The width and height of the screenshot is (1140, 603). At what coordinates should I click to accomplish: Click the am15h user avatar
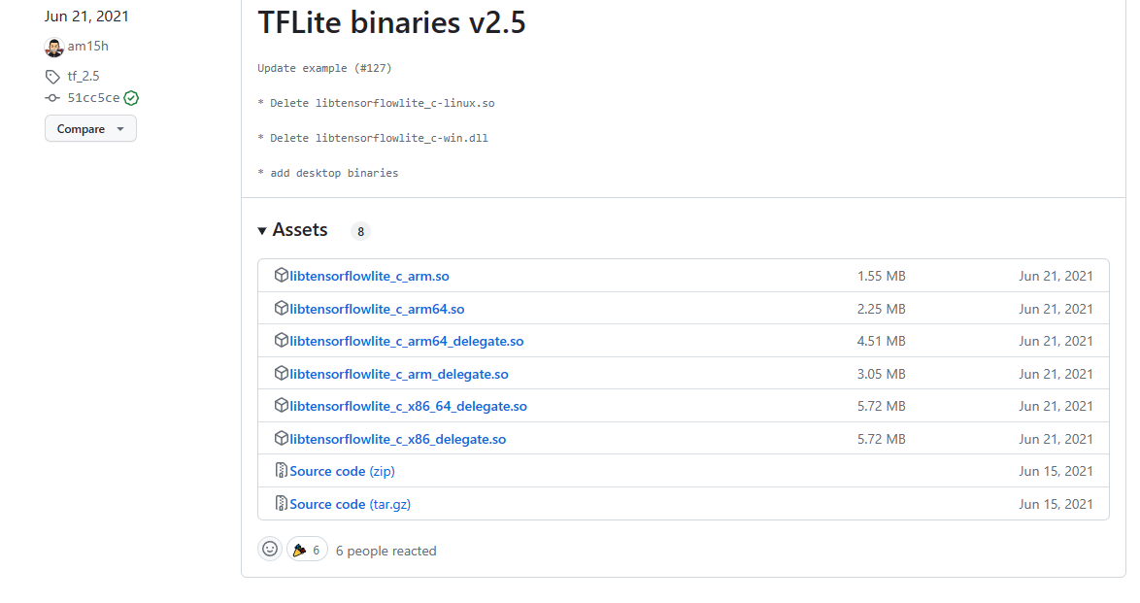click(53, 48)
